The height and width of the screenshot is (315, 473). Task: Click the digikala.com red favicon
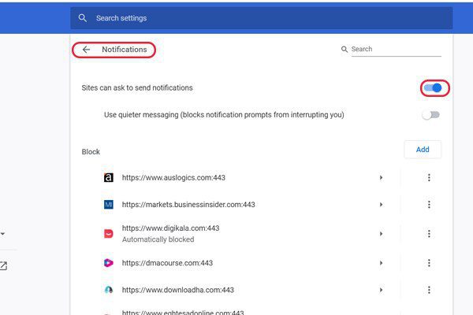(109, 234)
